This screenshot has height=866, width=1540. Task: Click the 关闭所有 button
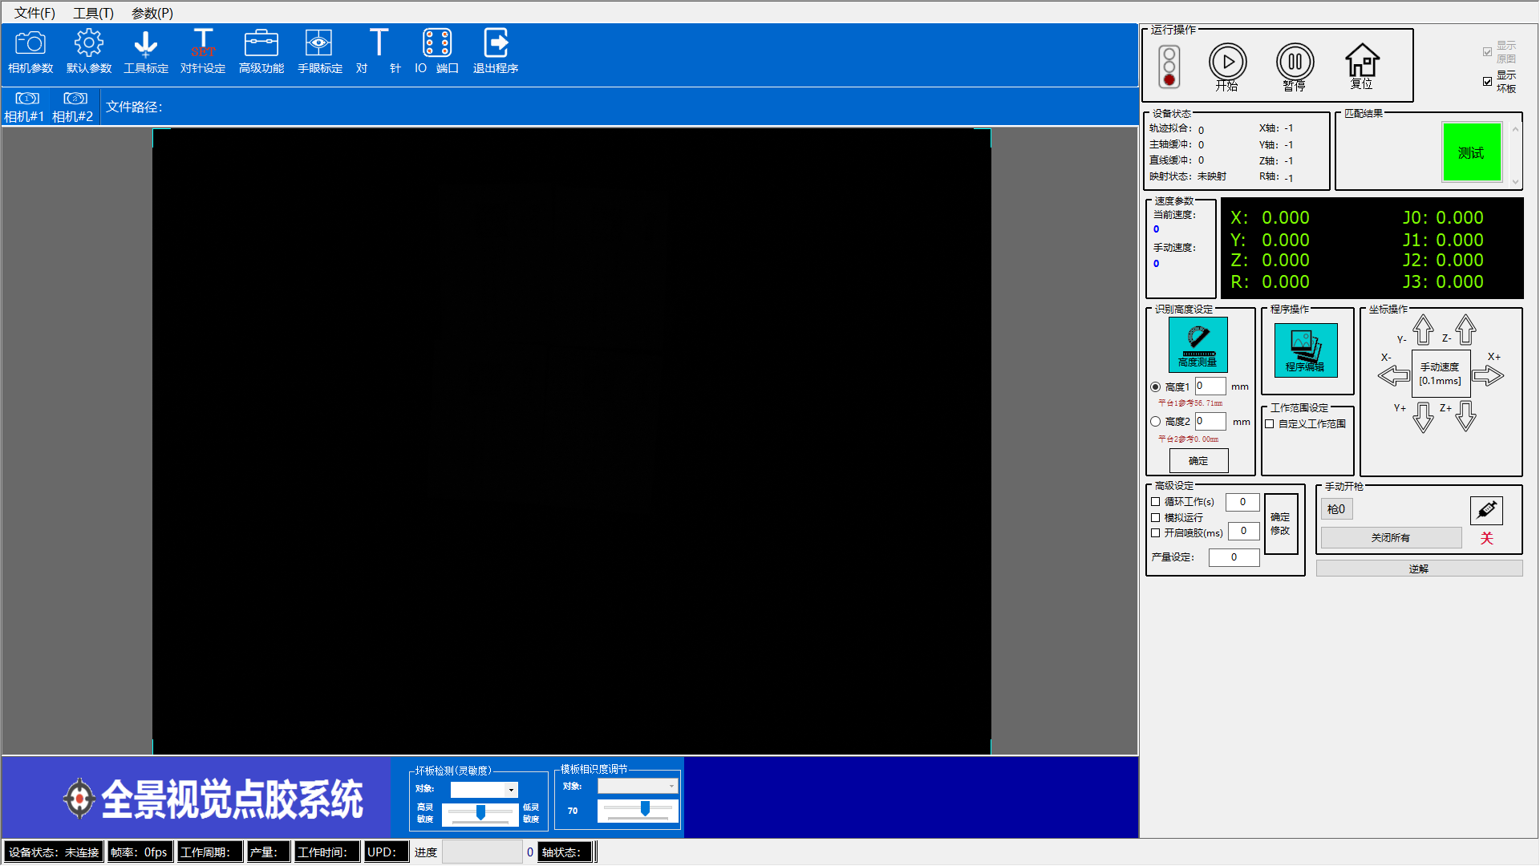tap(1390, 538)
